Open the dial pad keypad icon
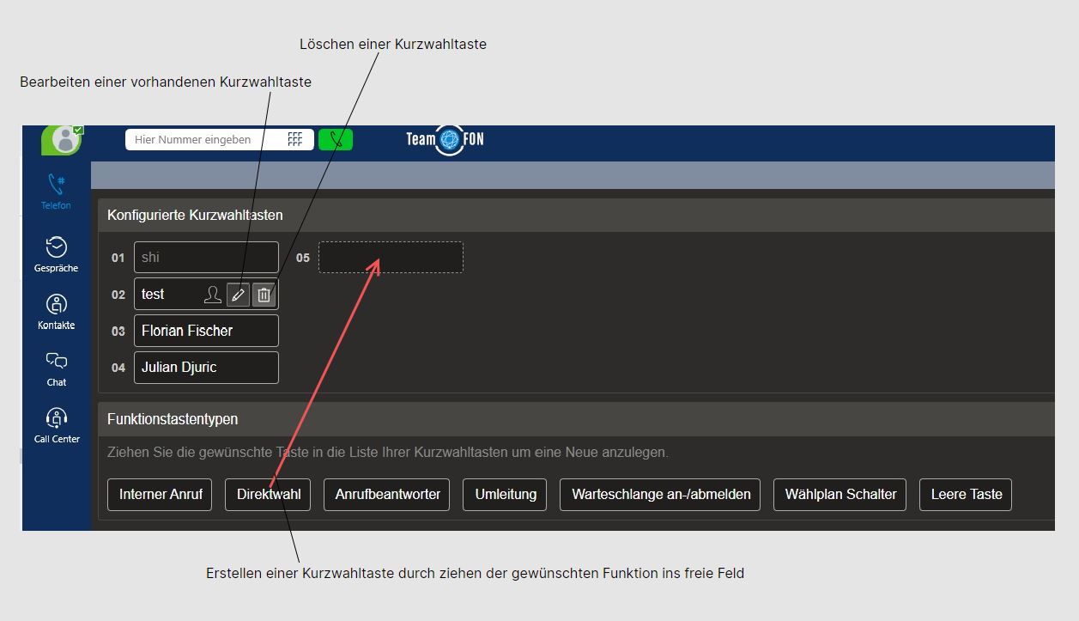 295,139
